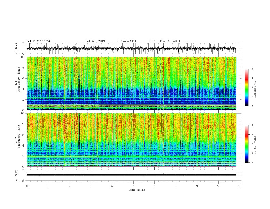Click the ch.1 PSD color scale bar

[x=247, y=87]
